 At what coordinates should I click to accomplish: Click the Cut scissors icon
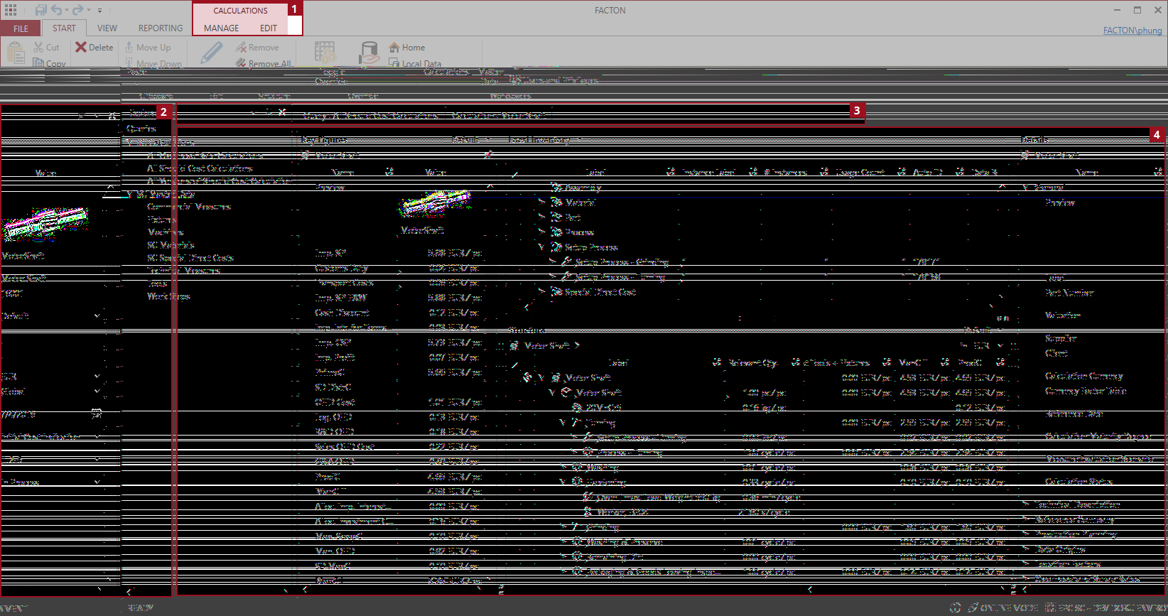(38, 47)
